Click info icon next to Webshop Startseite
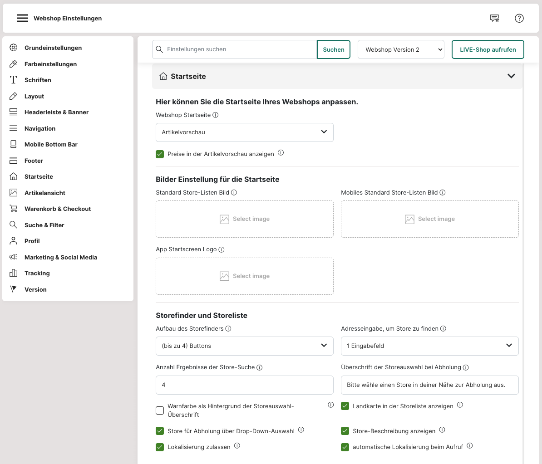542x464 pixels. (x=216, y=115)
